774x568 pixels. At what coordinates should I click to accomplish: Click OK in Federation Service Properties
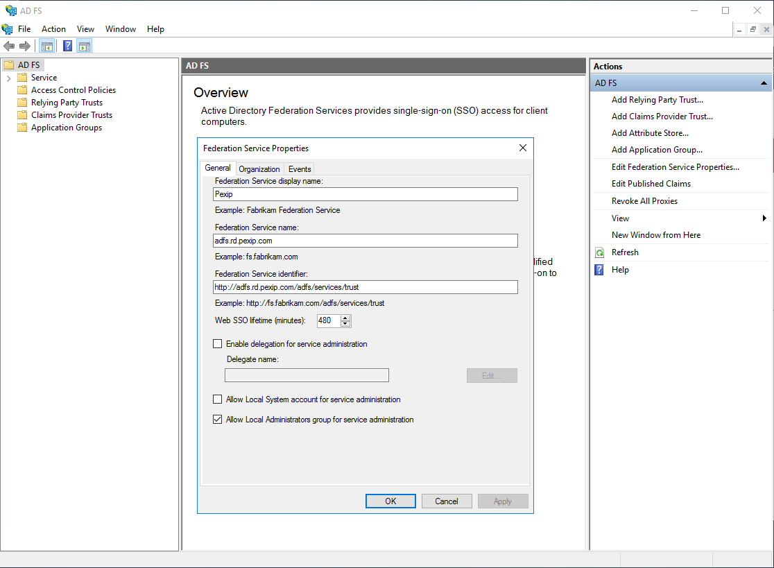(x=390, y=501)
